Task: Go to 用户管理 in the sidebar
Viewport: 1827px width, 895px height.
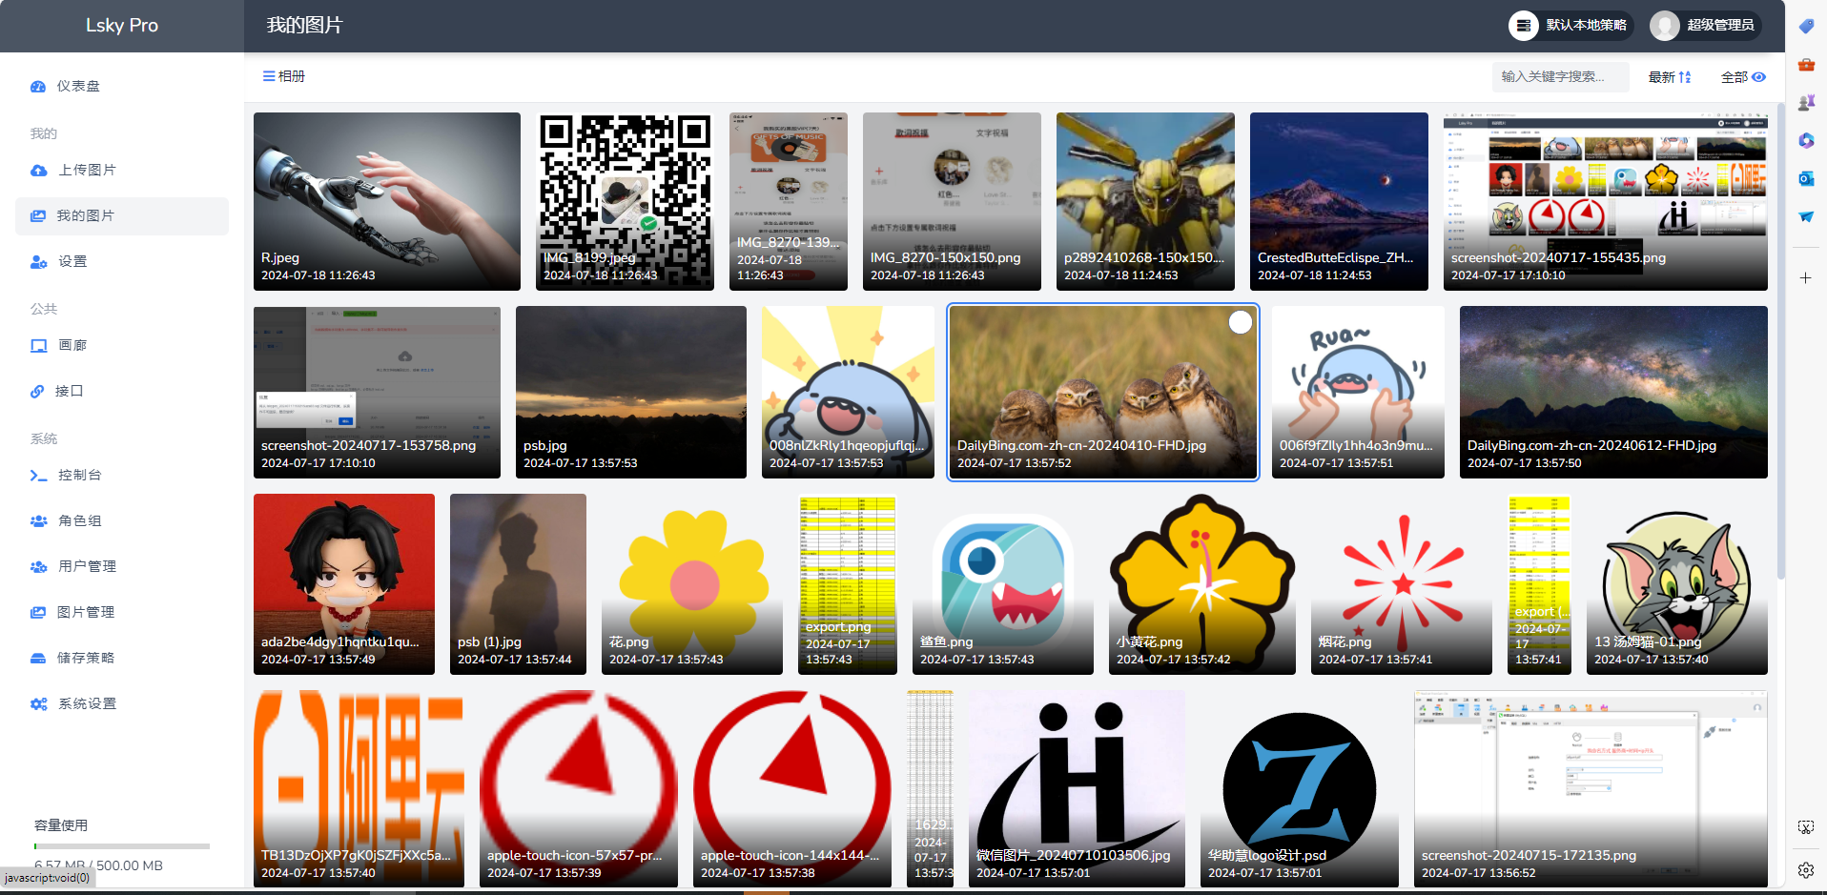Action: (x=87, y=567)
